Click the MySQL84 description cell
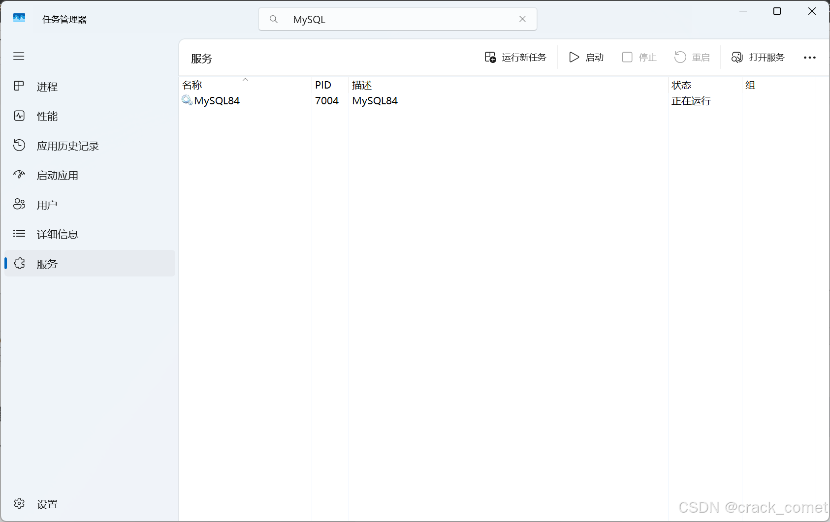The height and width of the screenshot is (522, 830). [375, 101]
